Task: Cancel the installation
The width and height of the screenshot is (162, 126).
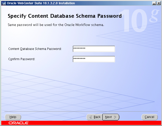Action: click(x=149, y=117)
